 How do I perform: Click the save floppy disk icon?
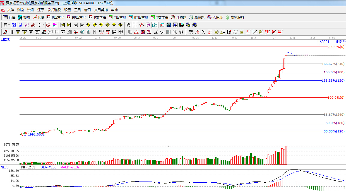[182, 25]
